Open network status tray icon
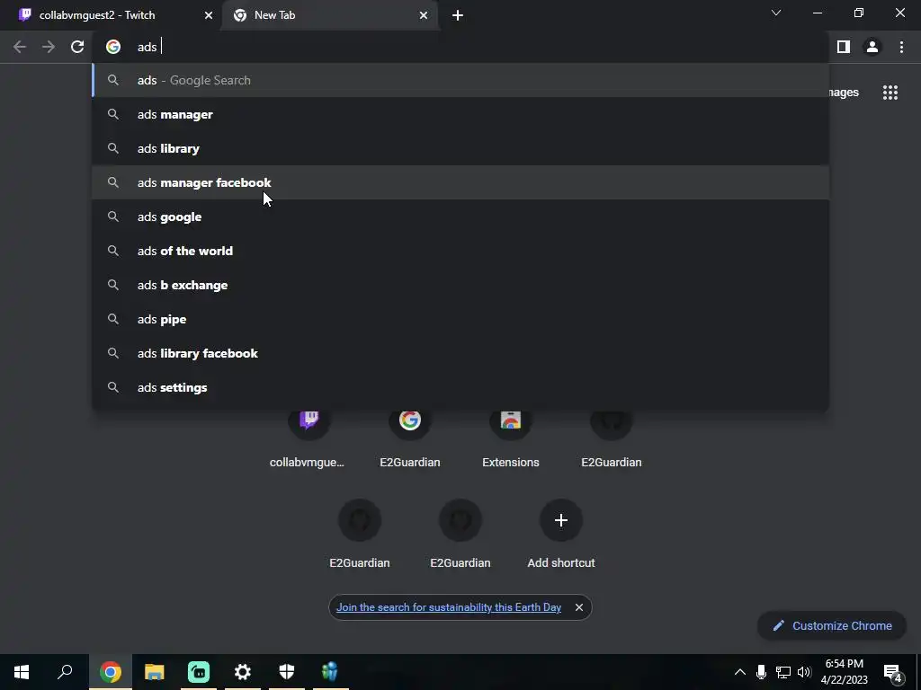 click(x=783, y=672)
